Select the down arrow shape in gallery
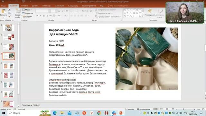Viewport: 206px width, 116px height. [137, 13]
